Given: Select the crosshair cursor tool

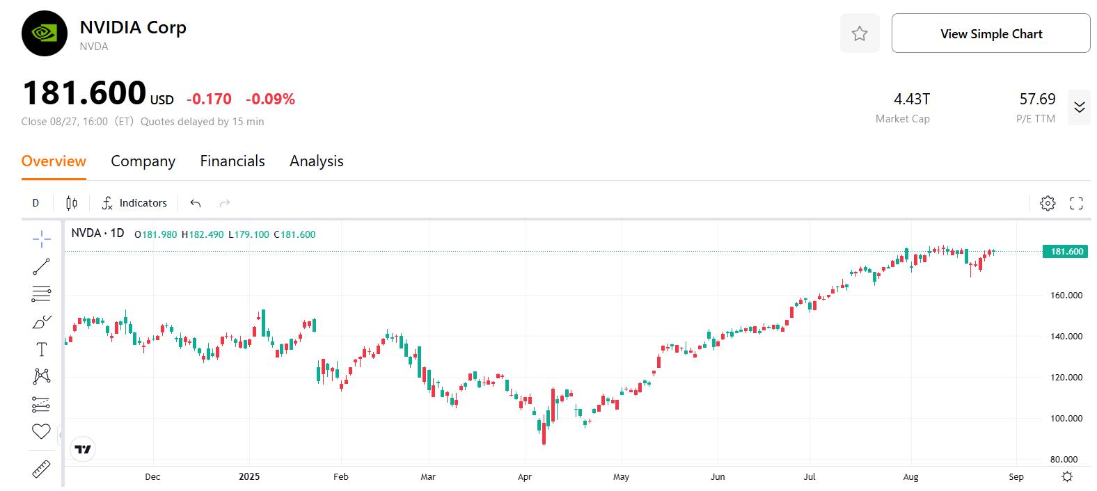Looking at the screenshot, I should pyautogui.click(x=41, y=238).
